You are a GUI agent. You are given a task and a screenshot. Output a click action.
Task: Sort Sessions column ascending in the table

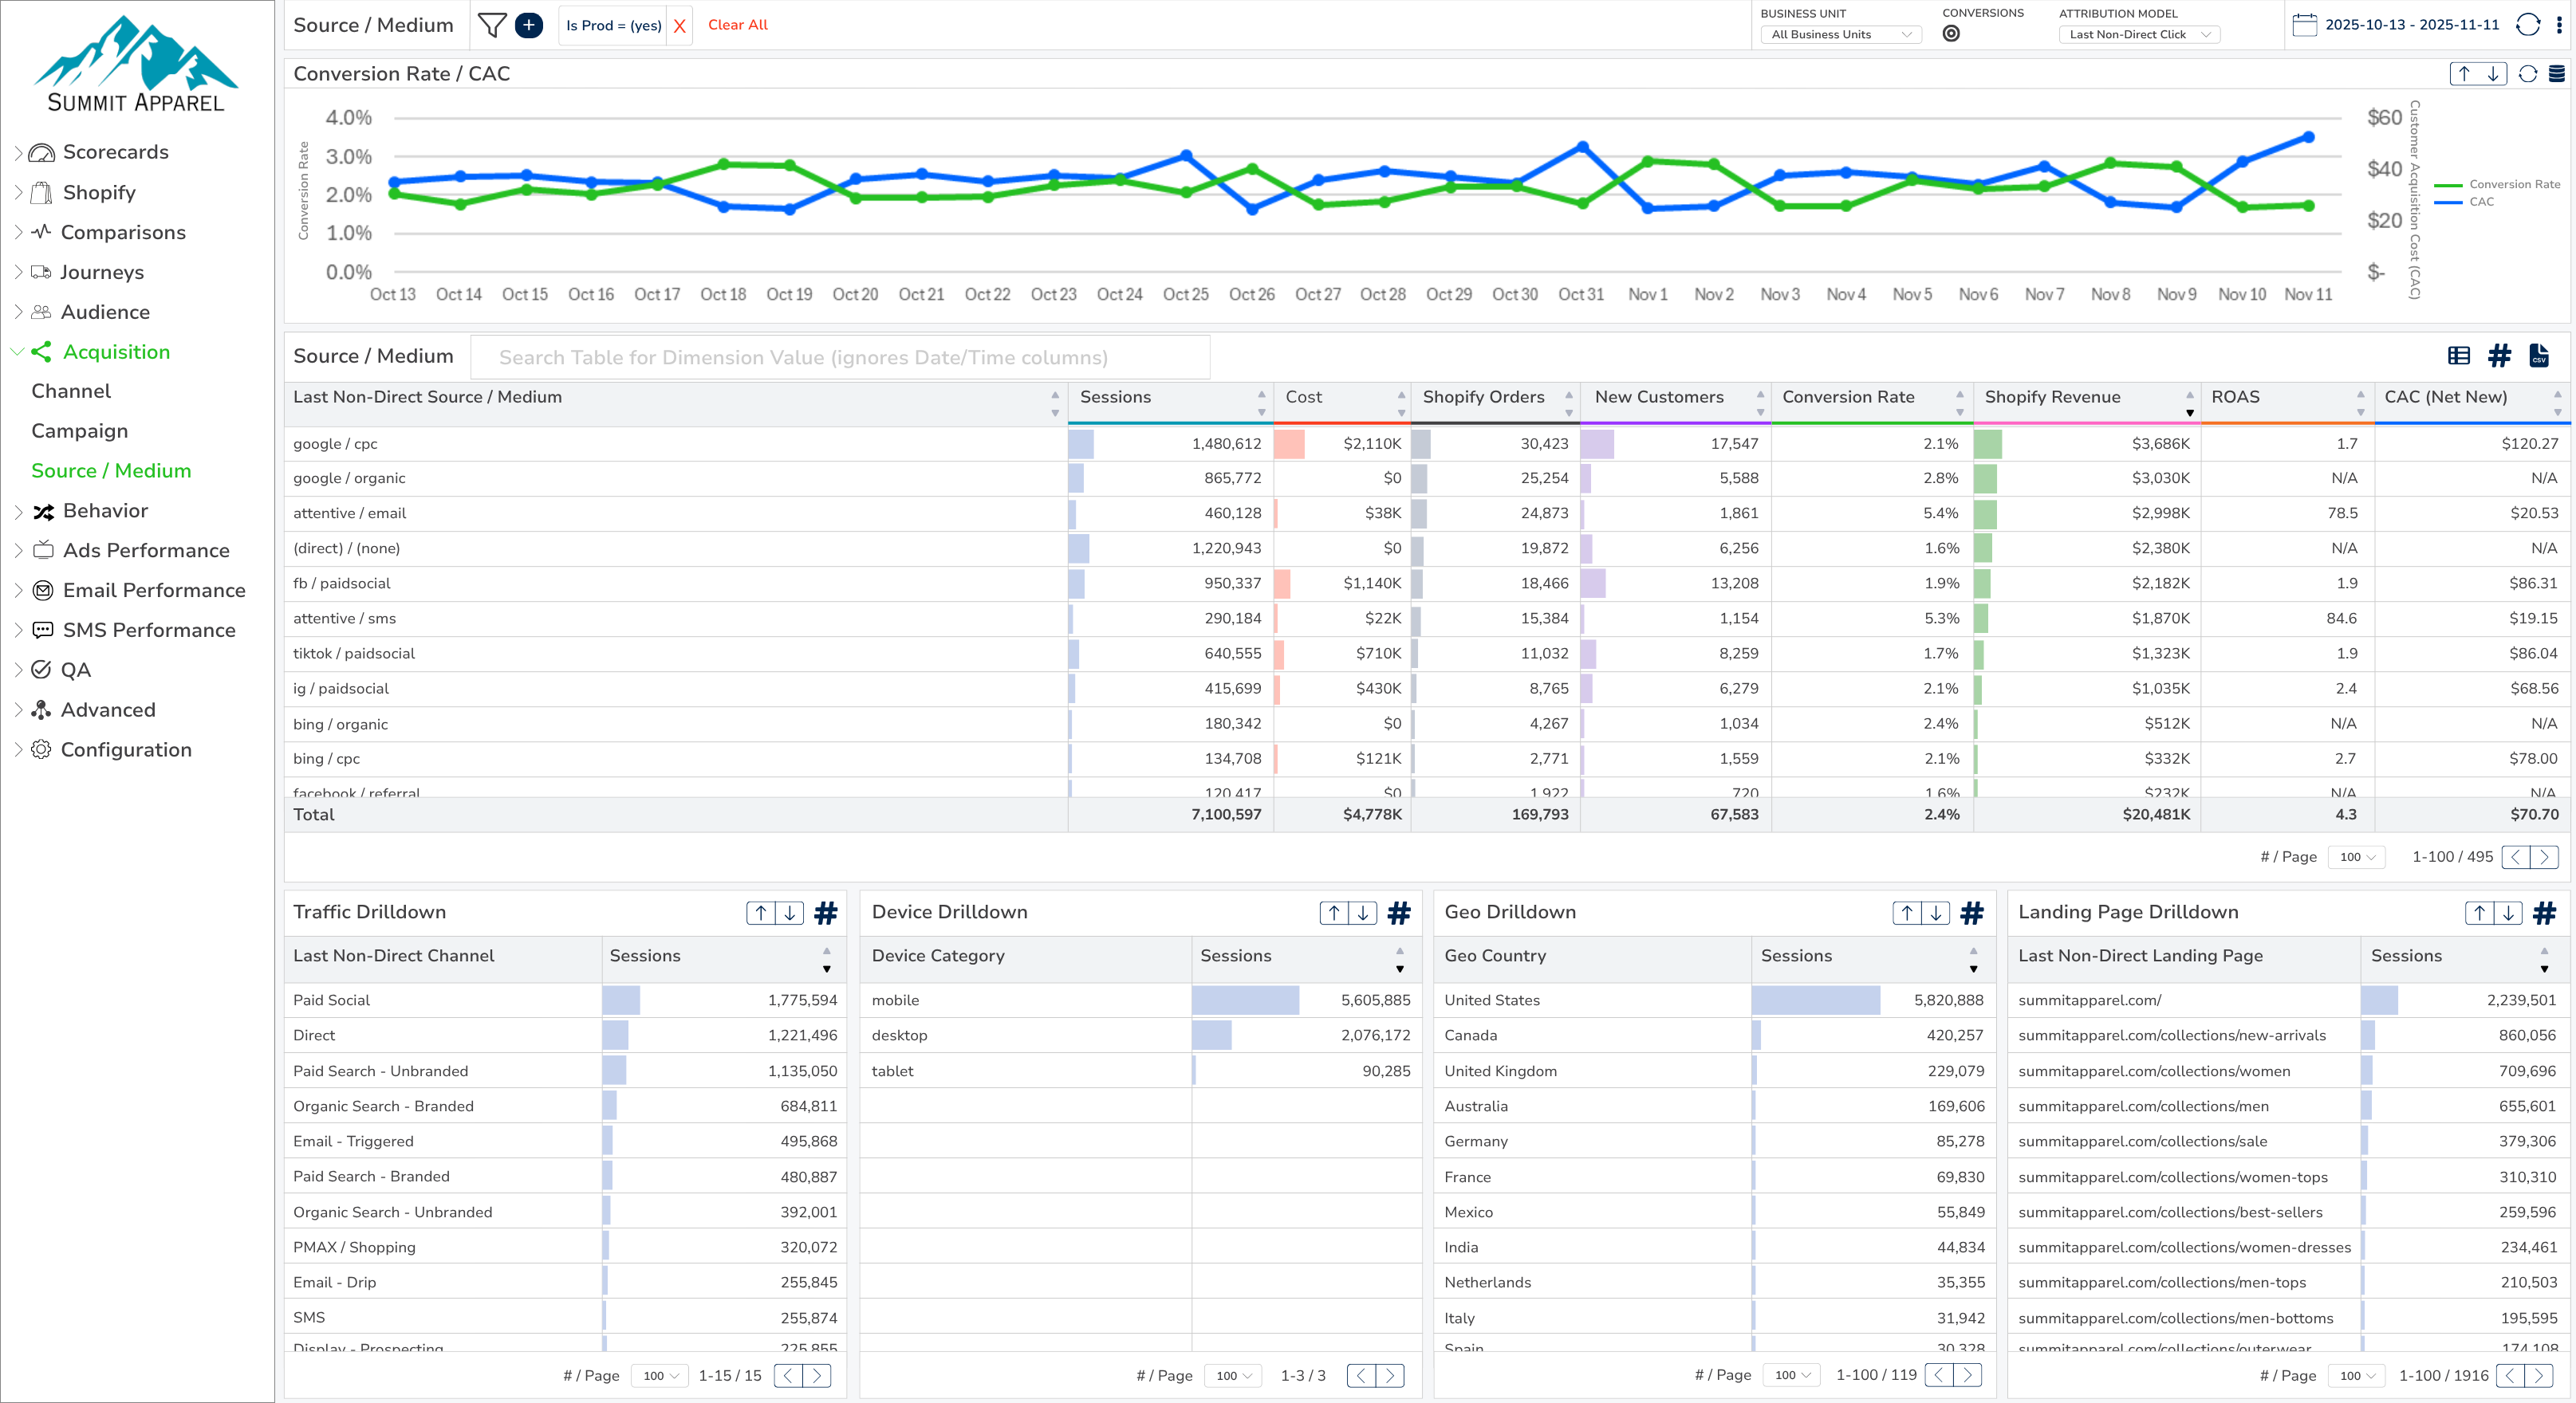point(1261,393)
